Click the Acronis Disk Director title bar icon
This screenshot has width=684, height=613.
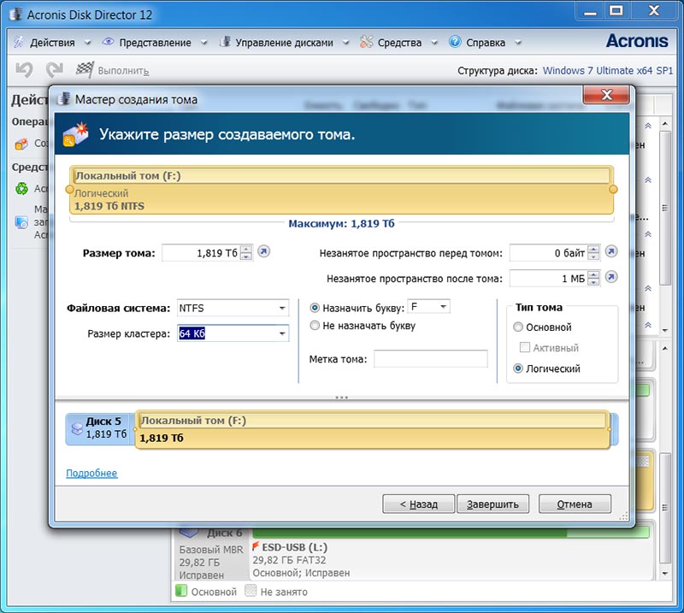pyautogui.click(x=16, y=14)
